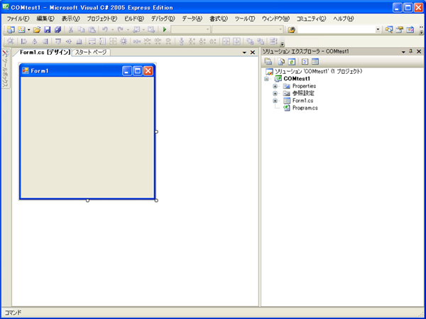The height and width of the screenshot is (319, 426).
Task: Click the Align Lefts layout icon
Action: [x=24, y=41]
